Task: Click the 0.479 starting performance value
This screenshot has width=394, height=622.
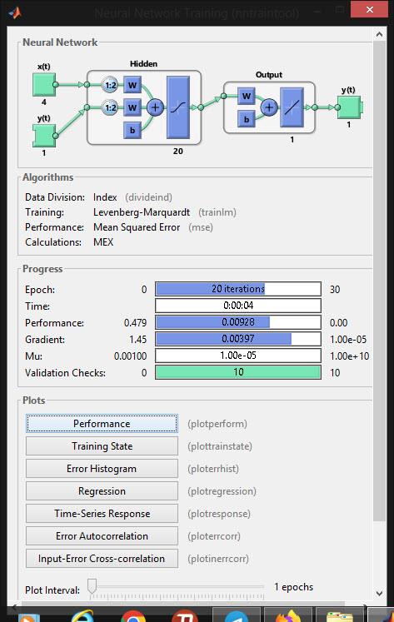Action: click(x=135, y=323)
